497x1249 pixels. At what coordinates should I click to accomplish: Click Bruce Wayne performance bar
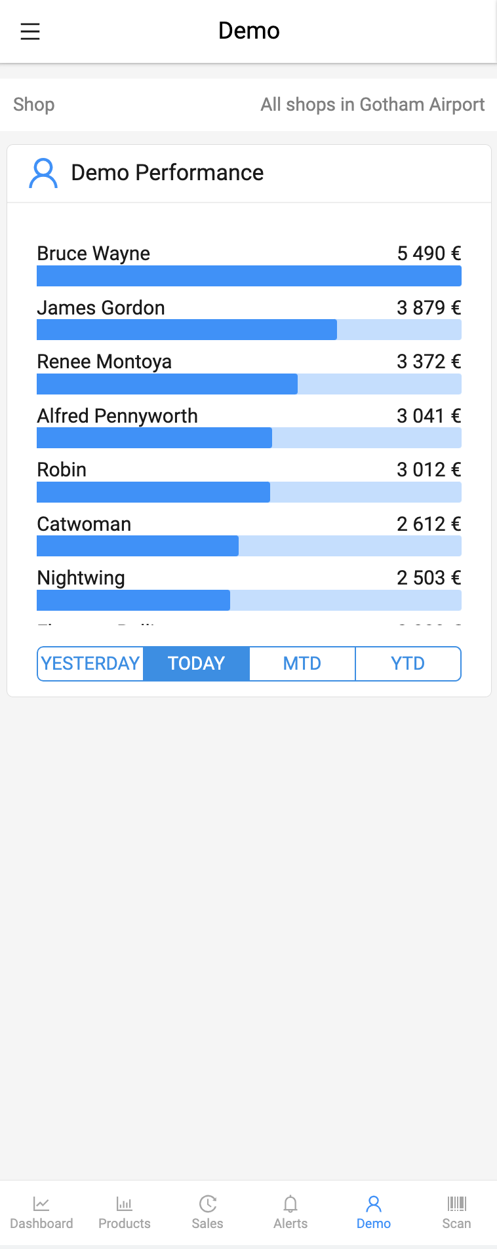pyautogui.click(x=249, y=276)
